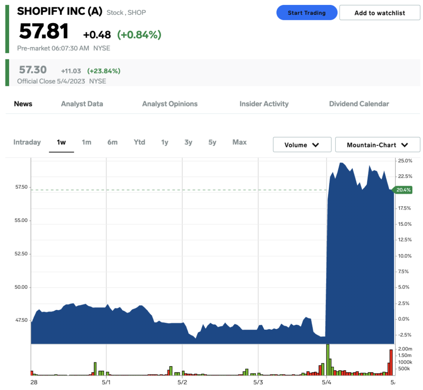Click the 57.81 pre-market price
423x390 pixels.
coord(44,31)
